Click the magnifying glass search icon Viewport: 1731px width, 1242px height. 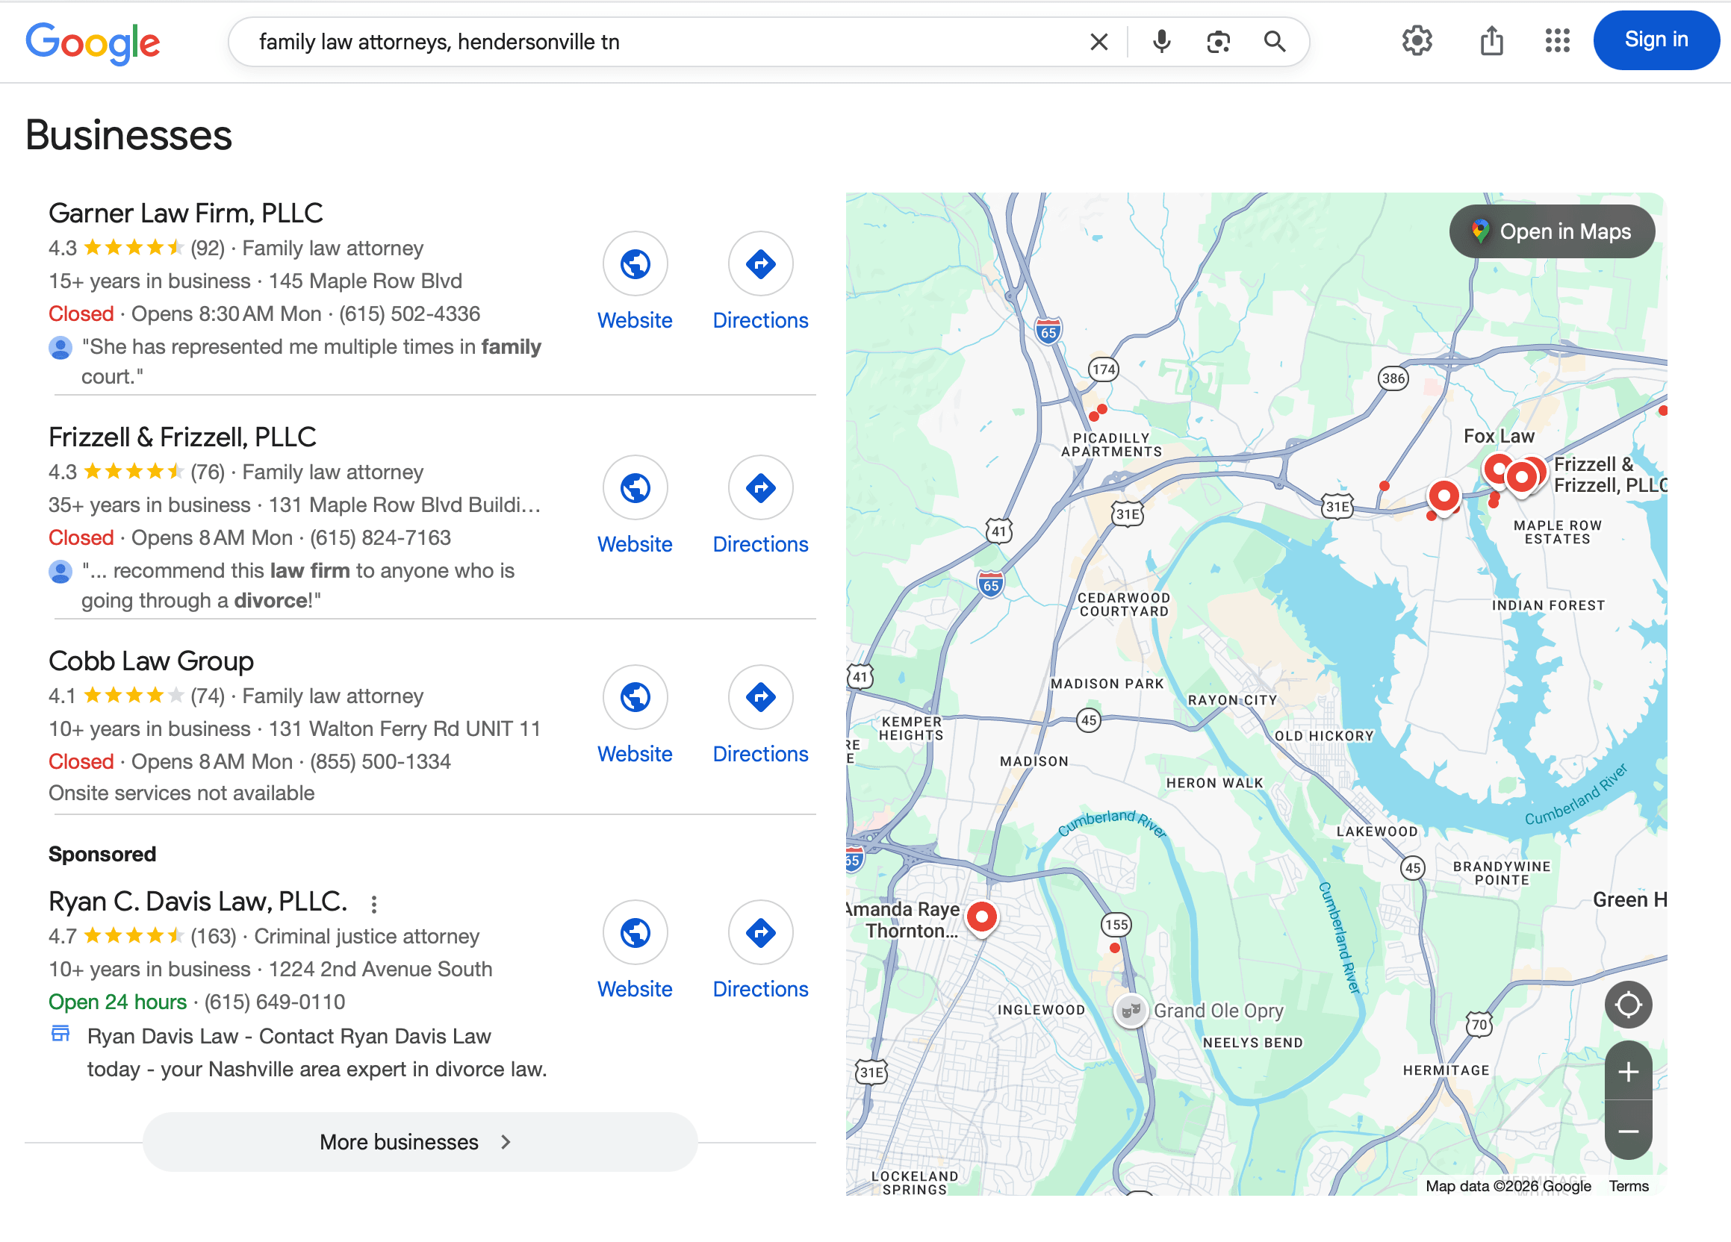(1274, 42)
